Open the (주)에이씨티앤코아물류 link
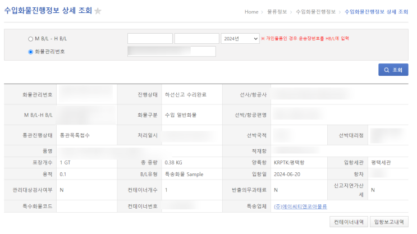The height and width of the screenshot is (234, 417). click(300, 207)
